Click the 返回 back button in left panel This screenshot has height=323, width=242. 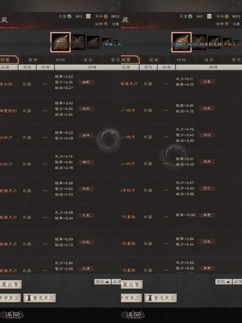point(12,315)
